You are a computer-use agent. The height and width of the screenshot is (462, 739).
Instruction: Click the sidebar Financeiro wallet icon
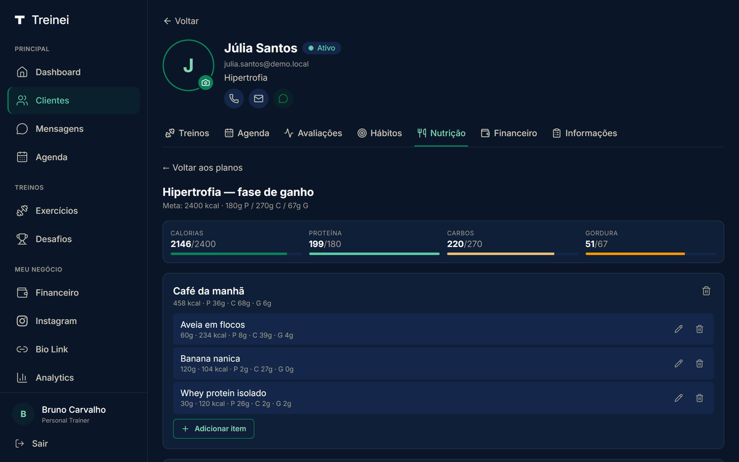click(22, 293)
